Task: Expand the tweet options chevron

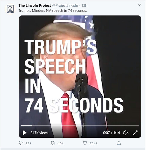Action: click(x=140, y=5)
